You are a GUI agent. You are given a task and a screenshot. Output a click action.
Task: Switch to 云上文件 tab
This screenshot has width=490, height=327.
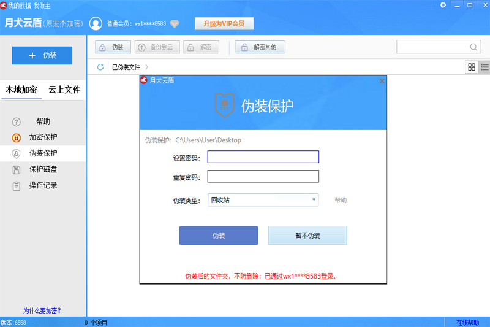pos(64,90)
